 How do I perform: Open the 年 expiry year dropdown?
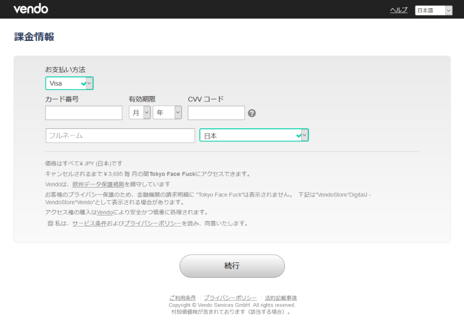coord(167,112)
